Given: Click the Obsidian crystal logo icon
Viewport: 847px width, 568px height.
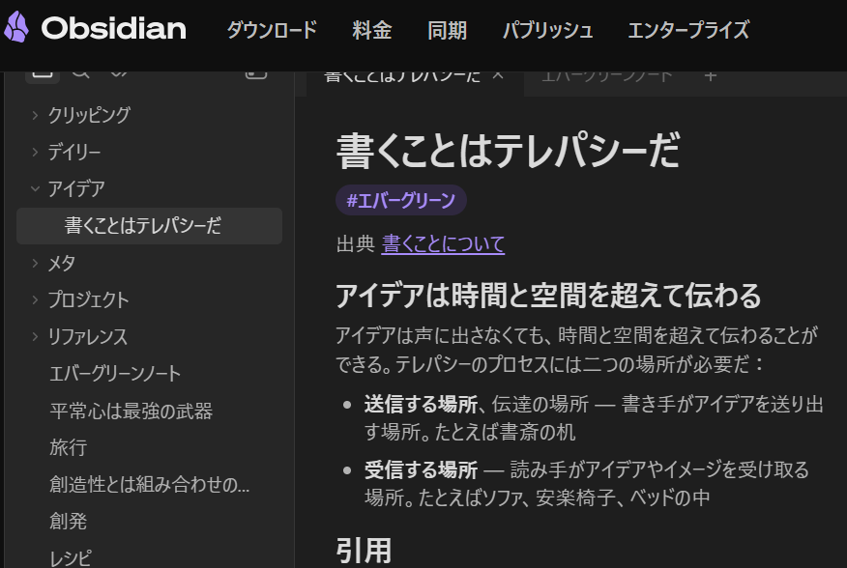Looking at the screenshot, I should tap(16, 28).
